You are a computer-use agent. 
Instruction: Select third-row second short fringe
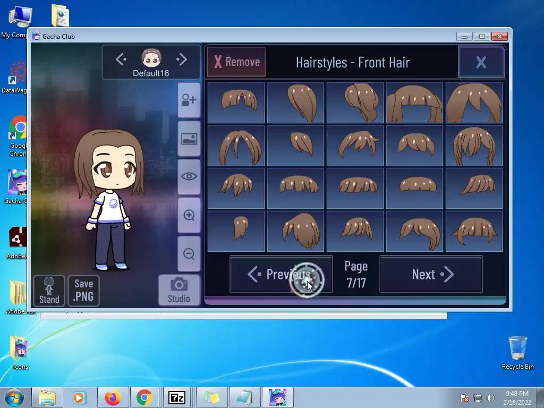[x=295, y=189]
